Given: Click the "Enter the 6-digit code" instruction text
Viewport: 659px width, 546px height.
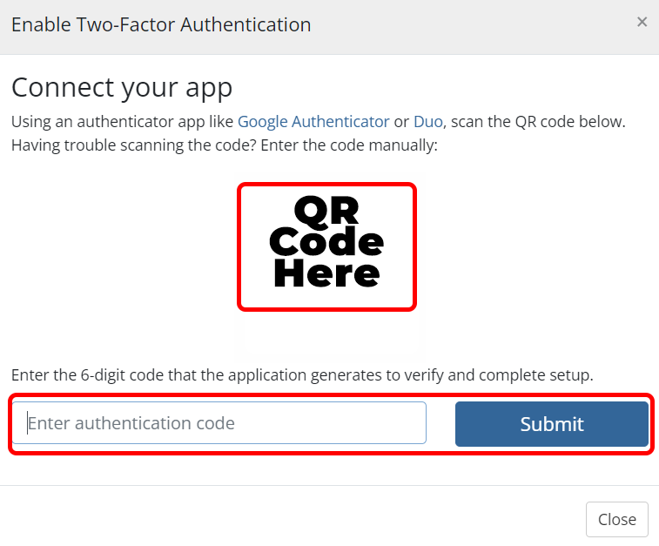Looking at the screenshot, I should pos(301,375).
